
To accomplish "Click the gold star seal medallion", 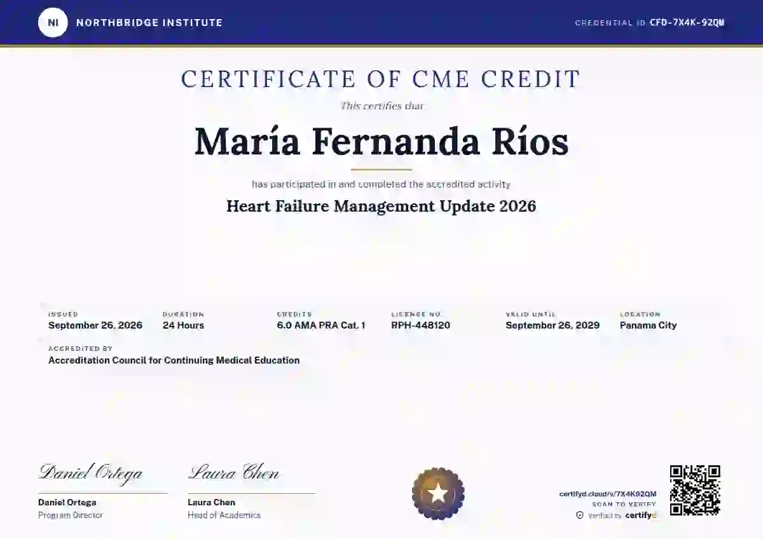I will coord(438,493).
